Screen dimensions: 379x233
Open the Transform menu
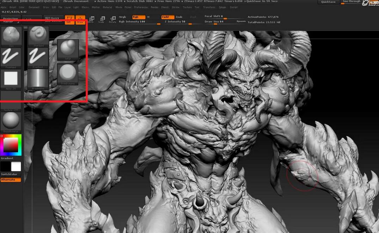[x=209, y=7]
